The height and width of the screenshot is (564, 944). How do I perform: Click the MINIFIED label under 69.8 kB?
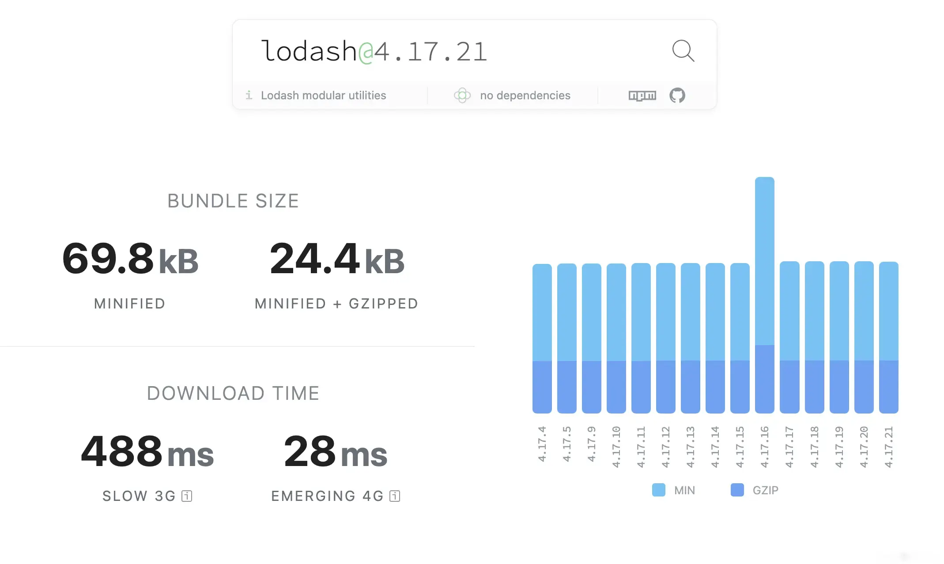click(x=130, y=304)
